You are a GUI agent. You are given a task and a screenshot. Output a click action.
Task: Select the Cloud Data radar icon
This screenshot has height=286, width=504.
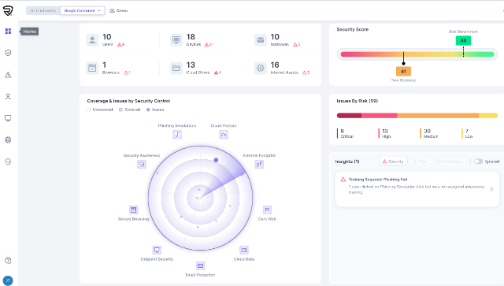coord(244,250)
